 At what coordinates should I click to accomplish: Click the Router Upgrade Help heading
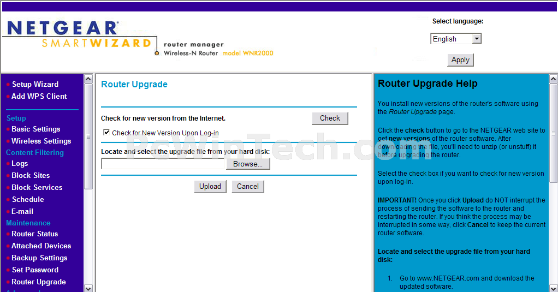(x=428, y=84)
